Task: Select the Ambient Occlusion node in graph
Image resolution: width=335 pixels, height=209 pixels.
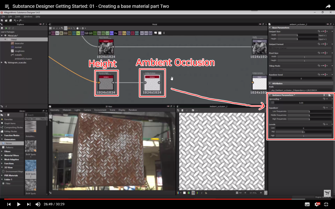Action: [152, 83]
